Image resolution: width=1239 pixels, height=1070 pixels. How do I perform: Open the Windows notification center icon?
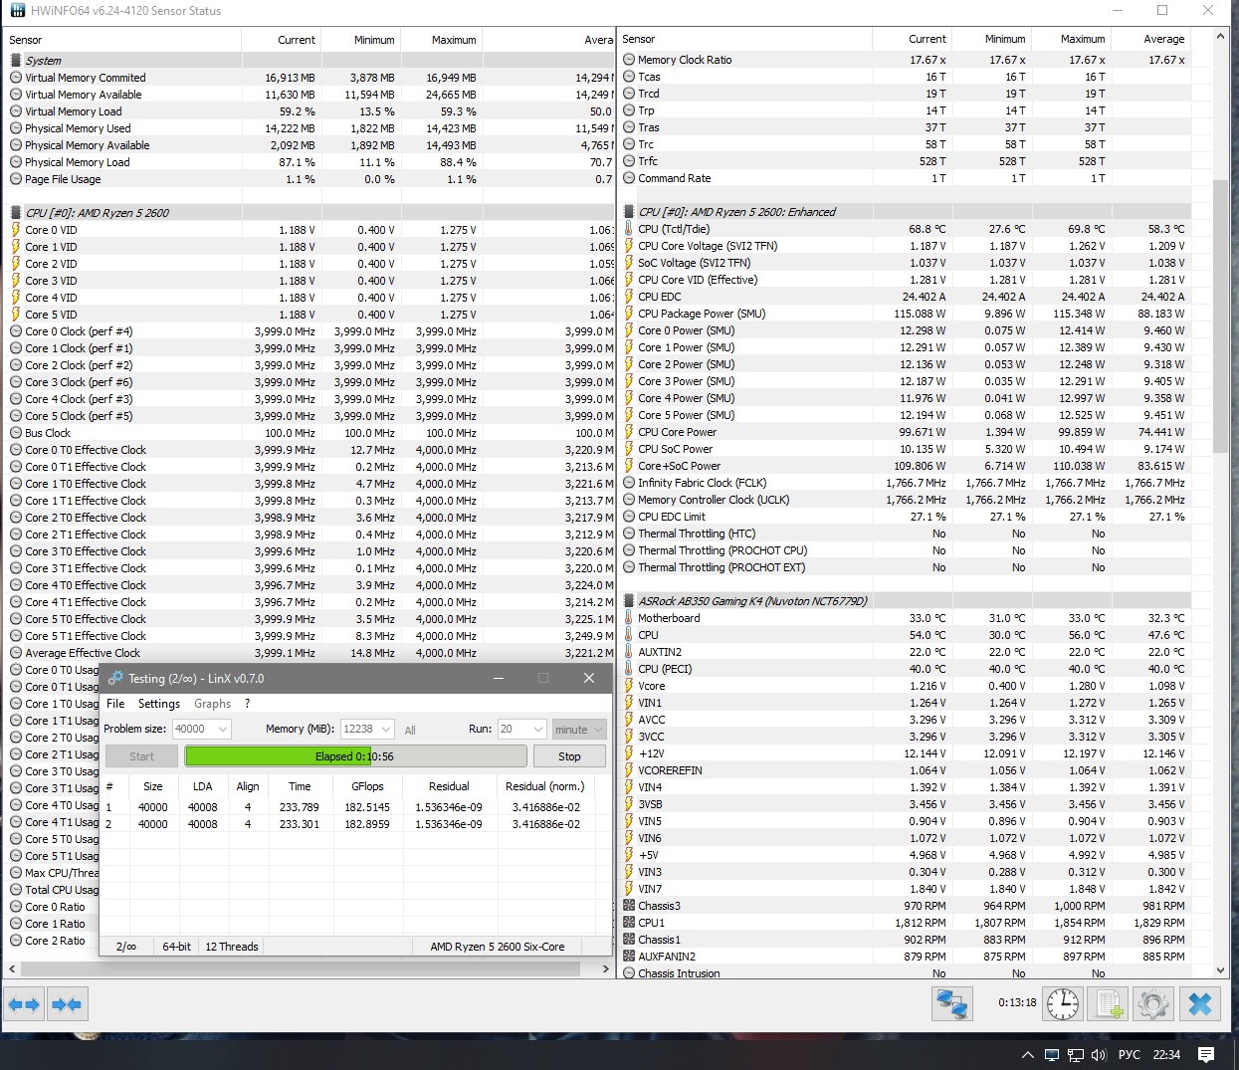coord(1206,1055)
